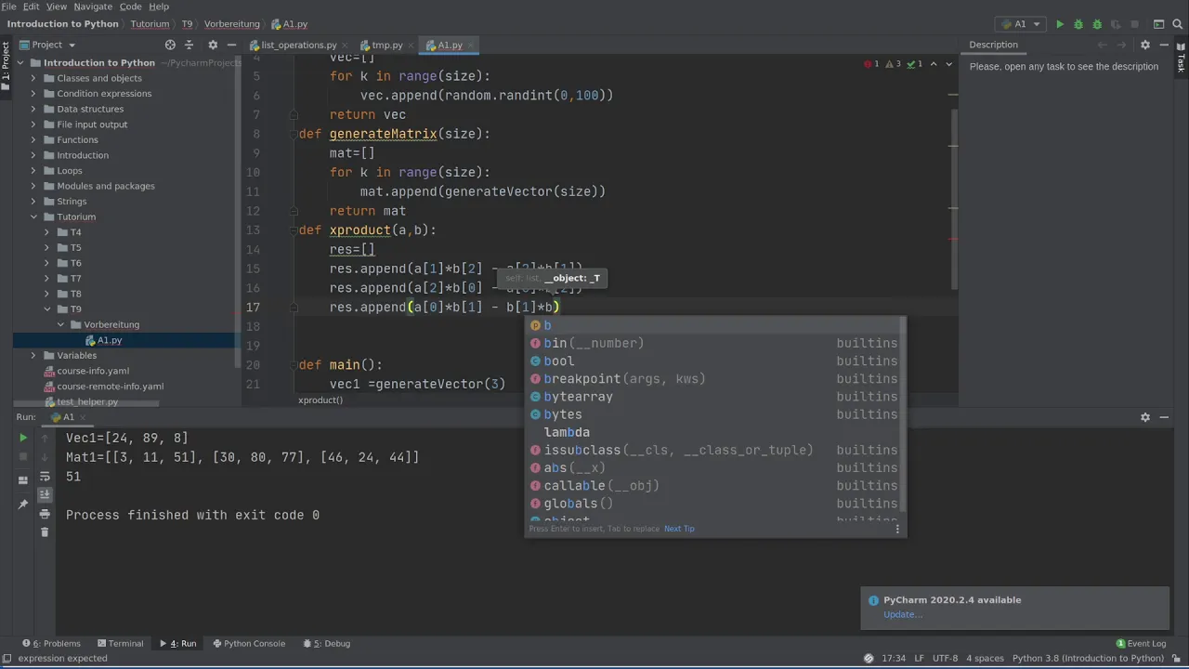
Task: Open Run panel settings gear
Action: 1145,417
